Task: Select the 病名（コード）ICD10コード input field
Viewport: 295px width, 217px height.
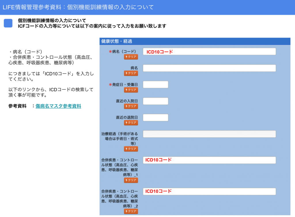Action: 209,51
